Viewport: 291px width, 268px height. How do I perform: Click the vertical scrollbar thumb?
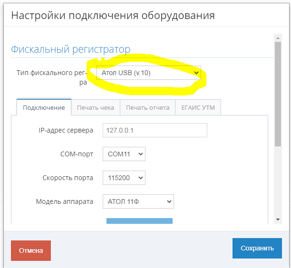[278, 94]
